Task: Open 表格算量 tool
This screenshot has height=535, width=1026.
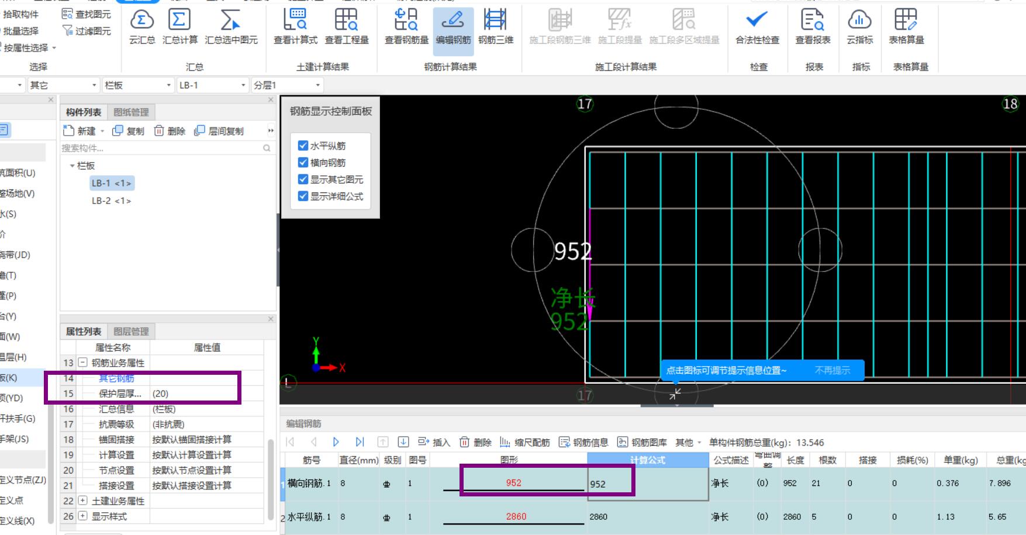Action: (906, 27)
